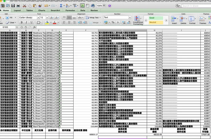Viewport: 211px width, 139px height.
Task: Cut selection with scissors icon
Action: 24,6
